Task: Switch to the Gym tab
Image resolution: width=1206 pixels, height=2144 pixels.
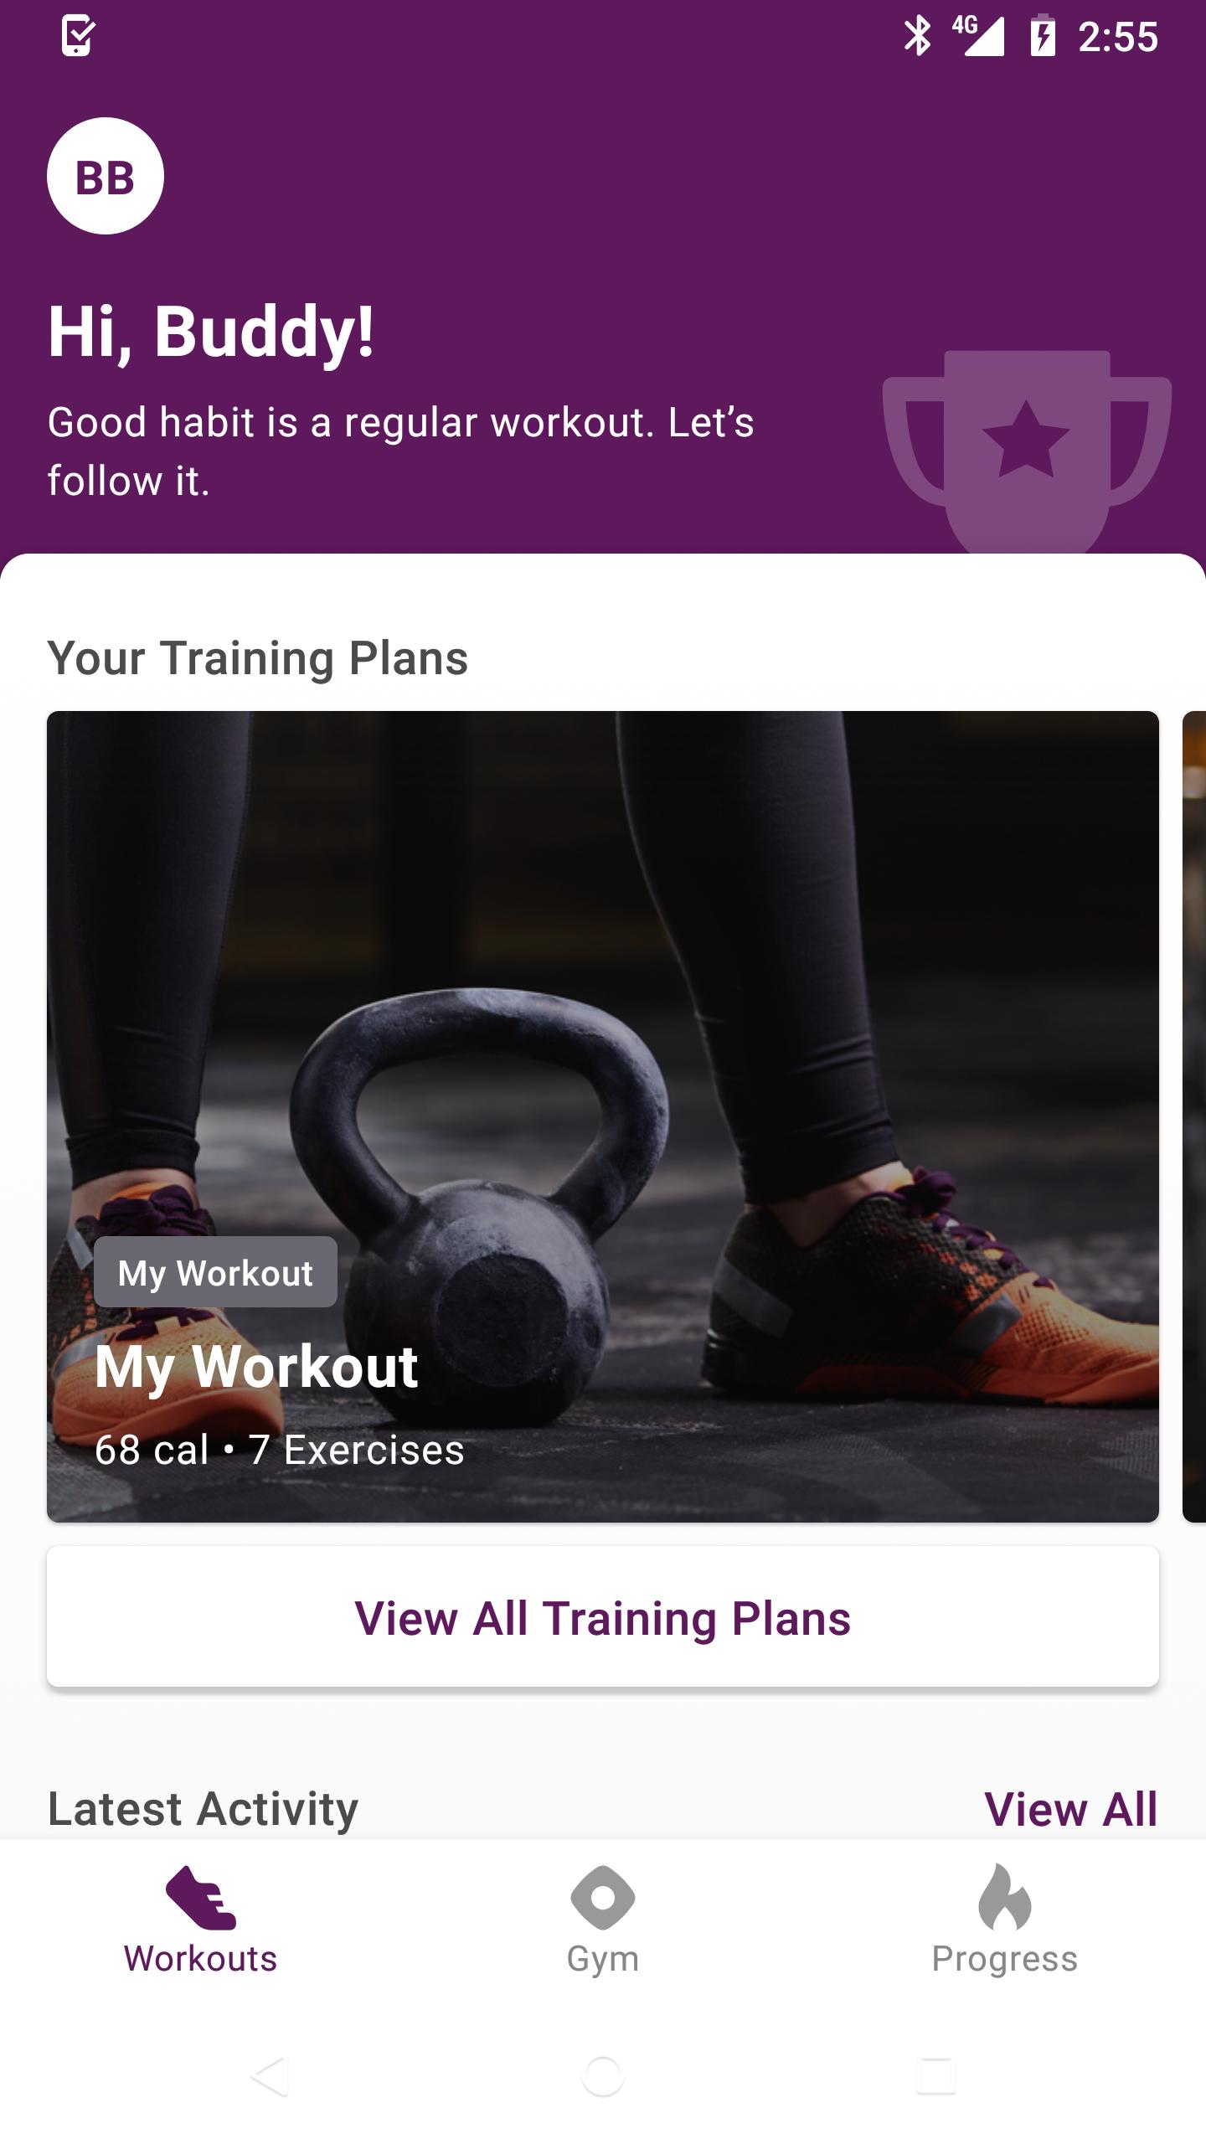Action: [x=603, y=1918]
